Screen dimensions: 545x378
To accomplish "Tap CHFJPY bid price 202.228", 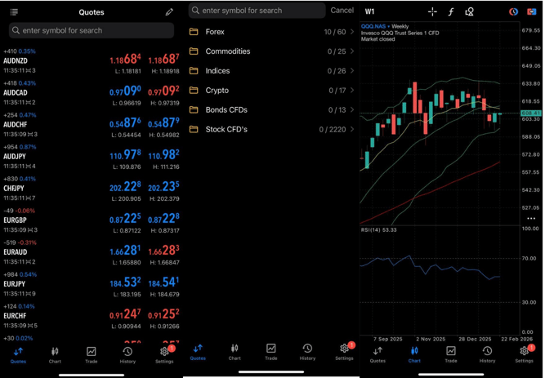I will click(126, 187).
